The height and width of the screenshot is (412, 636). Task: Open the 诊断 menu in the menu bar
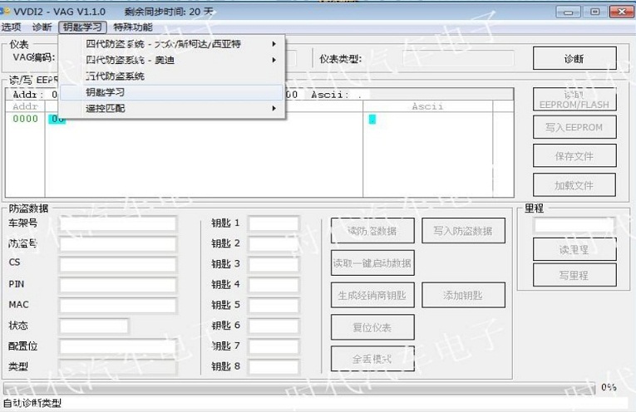(x=42, y=27)
